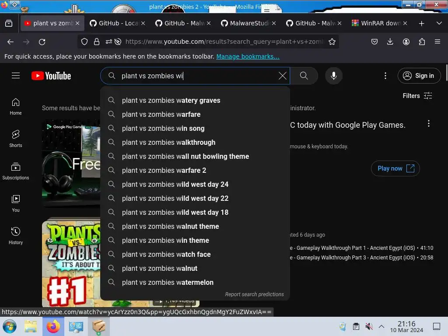Open a new browser tab

point(421,23)
